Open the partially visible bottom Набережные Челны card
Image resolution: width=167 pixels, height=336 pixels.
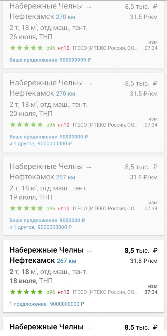tap(83, 326)
